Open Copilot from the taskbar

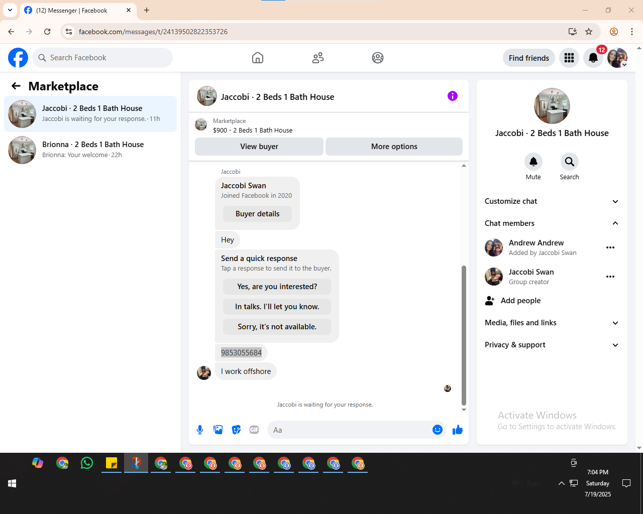38,463
